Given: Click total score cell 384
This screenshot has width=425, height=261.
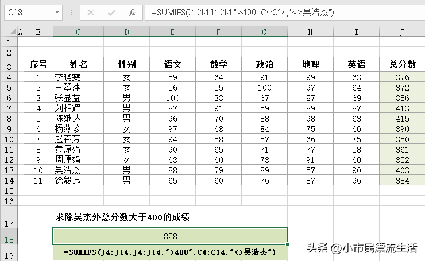Looking at the screenshot, I should 402,180.
